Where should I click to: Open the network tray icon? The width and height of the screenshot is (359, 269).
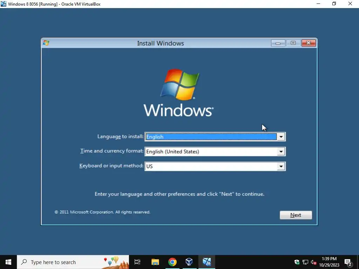coord(305,262)
